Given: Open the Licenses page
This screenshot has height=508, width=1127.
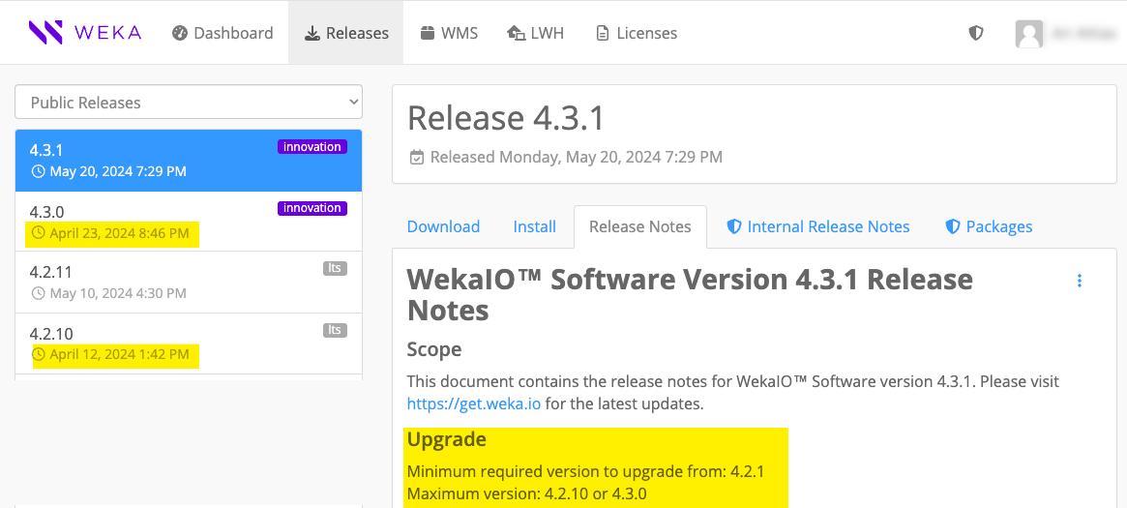Looking at the screenshot, I should pos(636,33).
